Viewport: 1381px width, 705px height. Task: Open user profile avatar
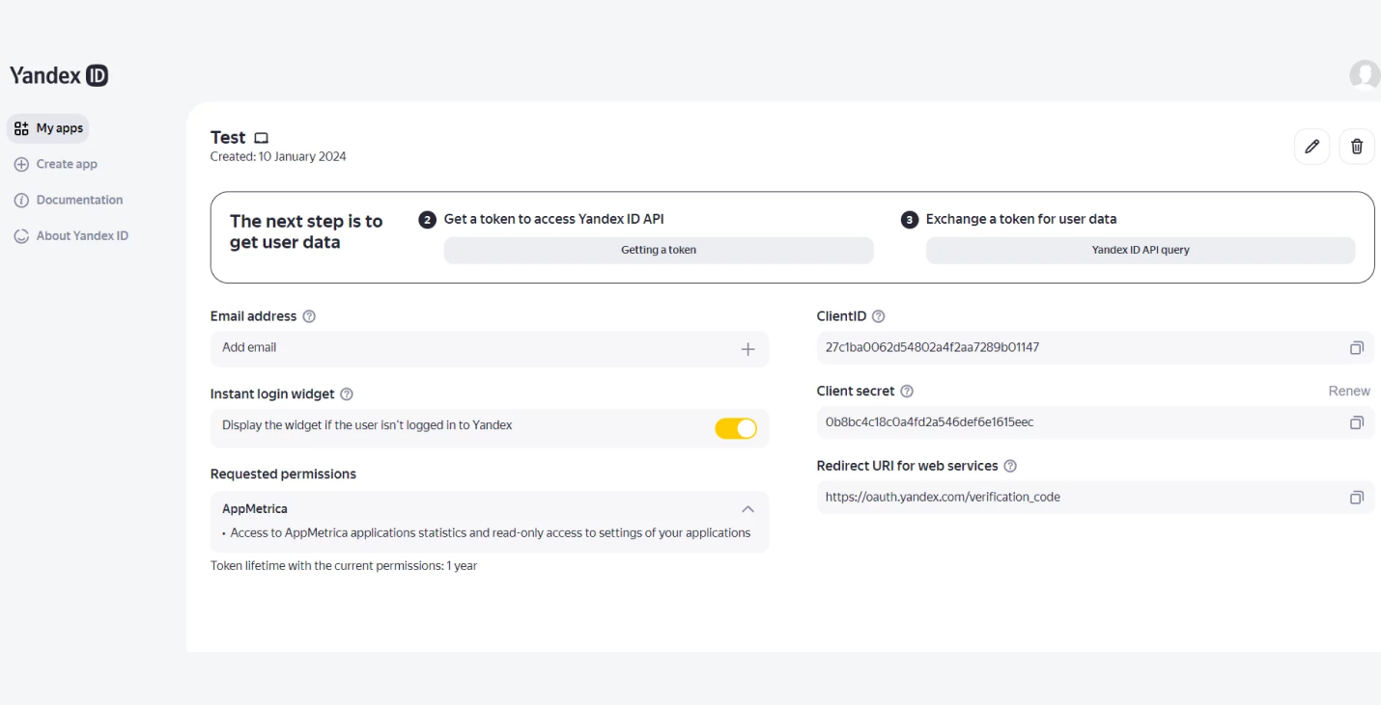coord(1364,74)
